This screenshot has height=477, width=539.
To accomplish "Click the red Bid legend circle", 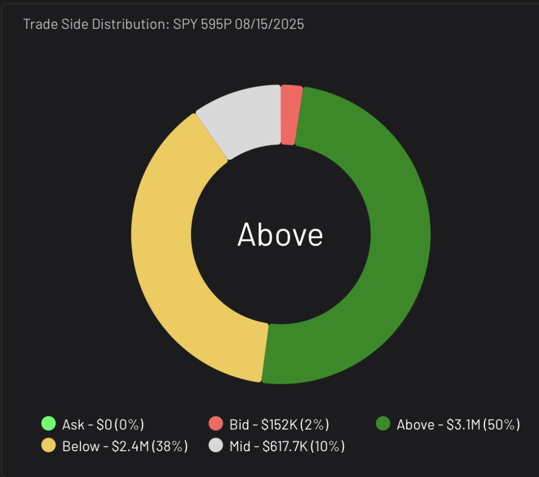I will [x=216, y=423].
